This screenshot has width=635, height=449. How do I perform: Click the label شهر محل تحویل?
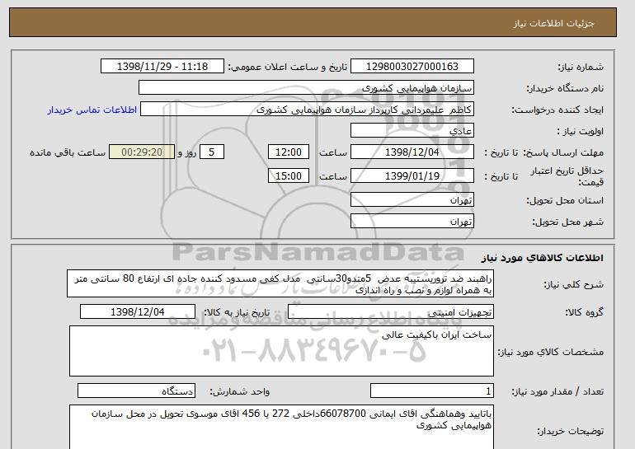567,222
